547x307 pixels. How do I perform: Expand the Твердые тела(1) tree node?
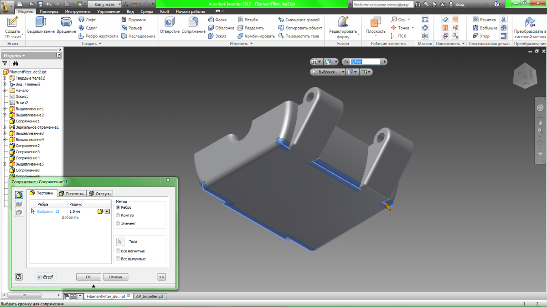[x=4, y=78]
